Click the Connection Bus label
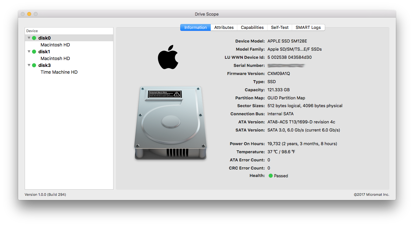This screenshot has height=226, width=414. [248, 114]
